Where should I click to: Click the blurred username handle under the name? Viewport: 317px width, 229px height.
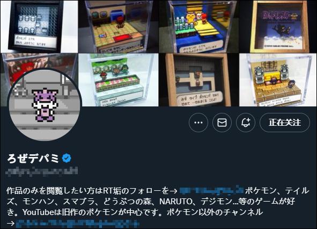point(42,172)
